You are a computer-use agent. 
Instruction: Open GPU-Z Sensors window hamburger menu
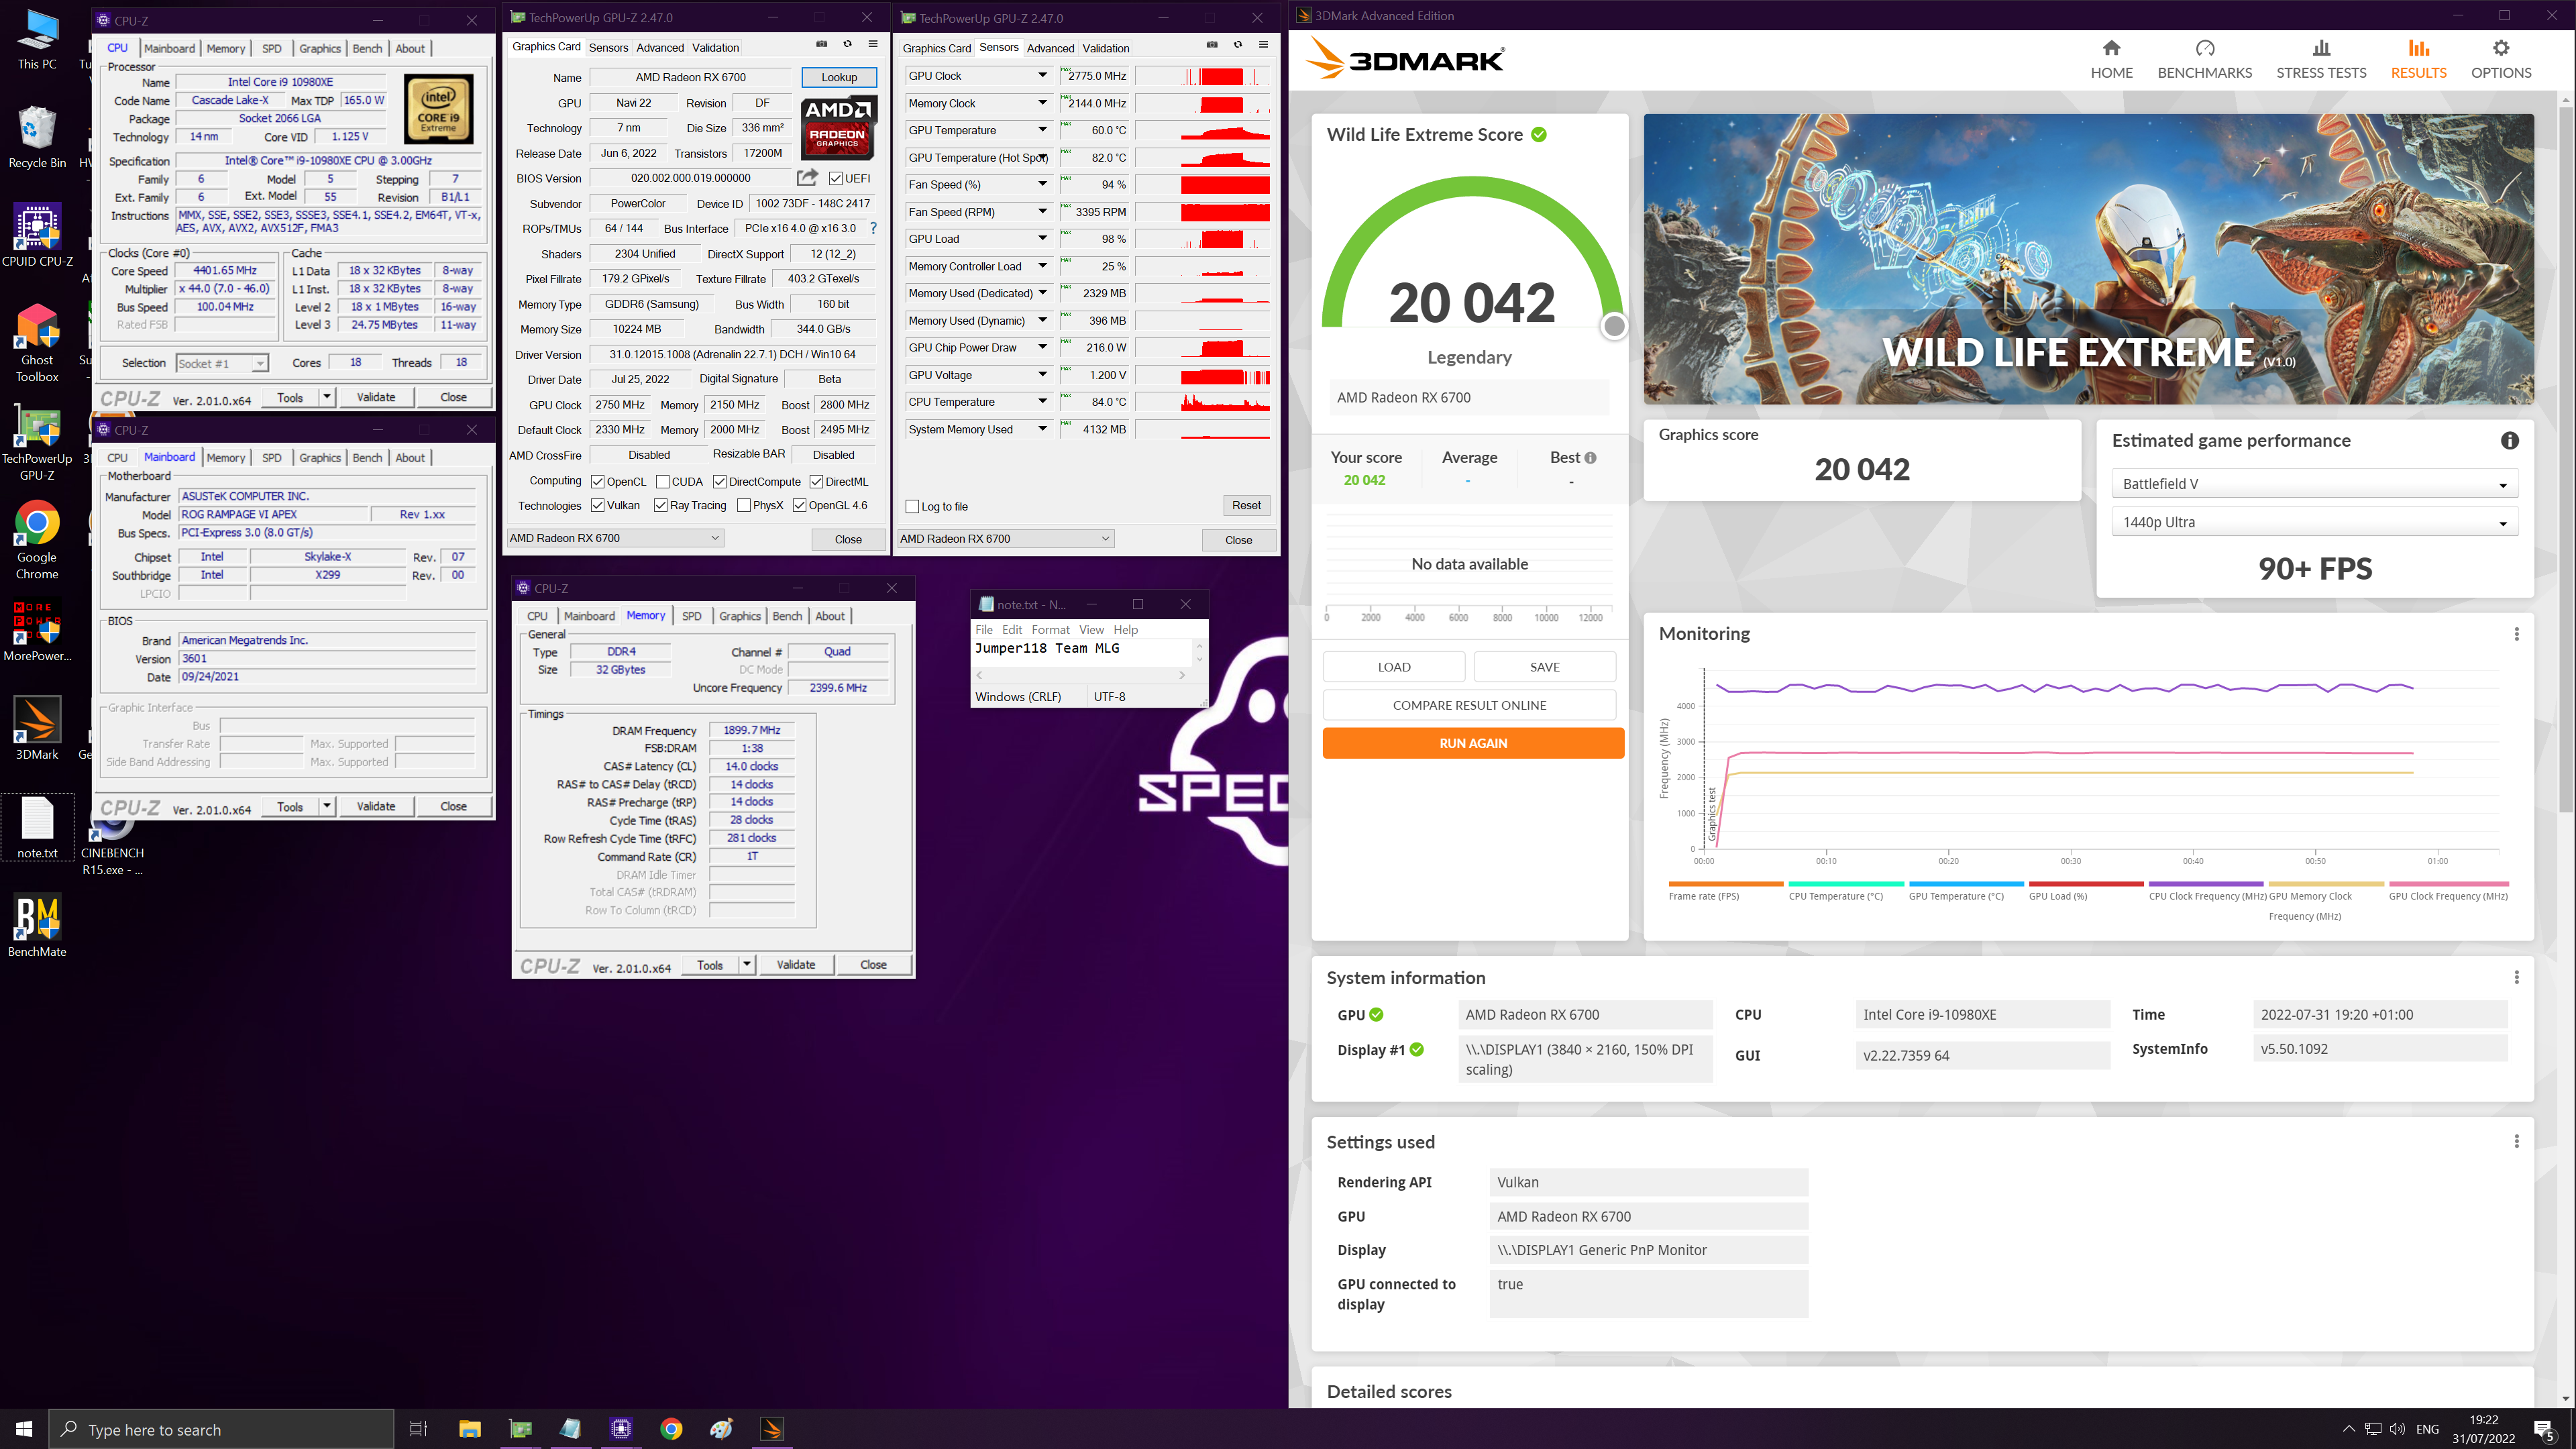tap(1263, 45)
